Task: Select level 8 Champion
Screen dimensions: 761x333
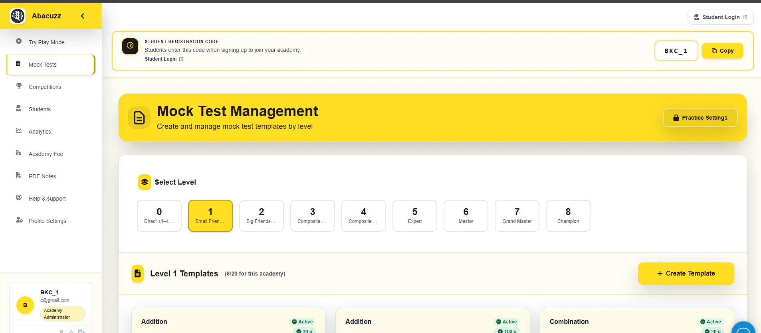Action: pos(568,216)
